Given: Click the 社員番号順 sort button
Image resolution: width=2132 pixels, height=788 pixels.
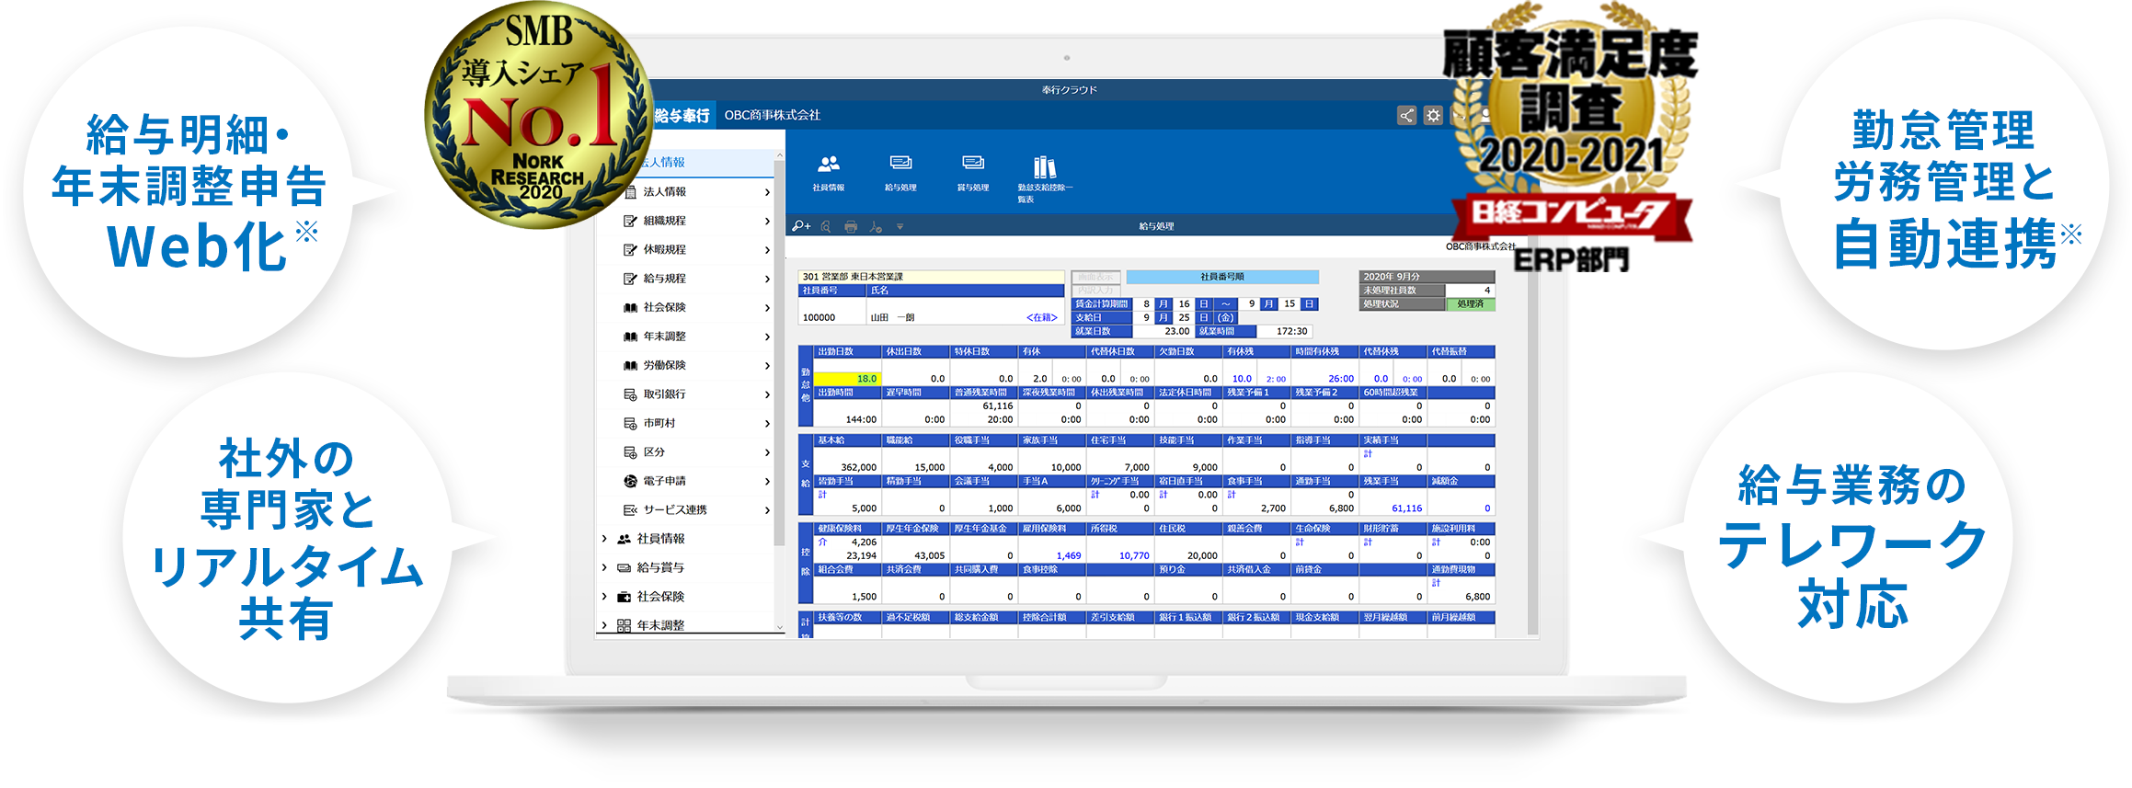Looking at the screenshot, I should pyautogui.click(x=1222, y=277).
